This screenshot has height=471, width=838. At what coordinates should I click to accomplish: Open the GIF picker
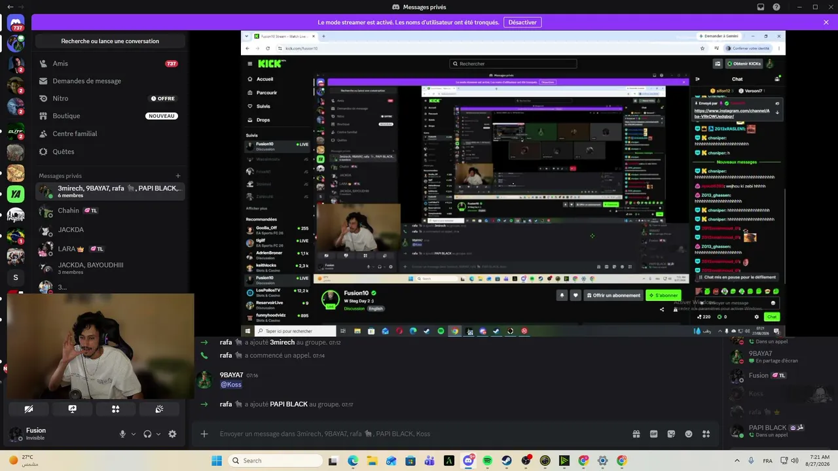coord(653,434)
